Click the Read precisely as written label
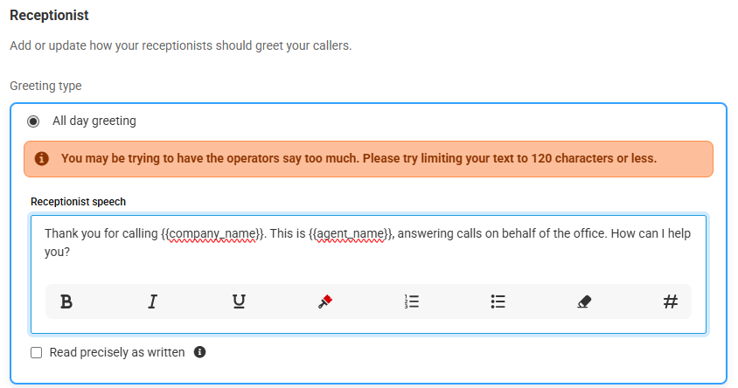Image resolution: width=738 pixels, height=388 pixels. pyautogui.click(x=117, y=352)
